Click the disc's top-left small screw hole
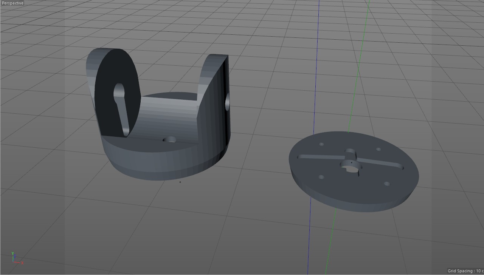The image size is (484, 275). [x=322, y=144]
